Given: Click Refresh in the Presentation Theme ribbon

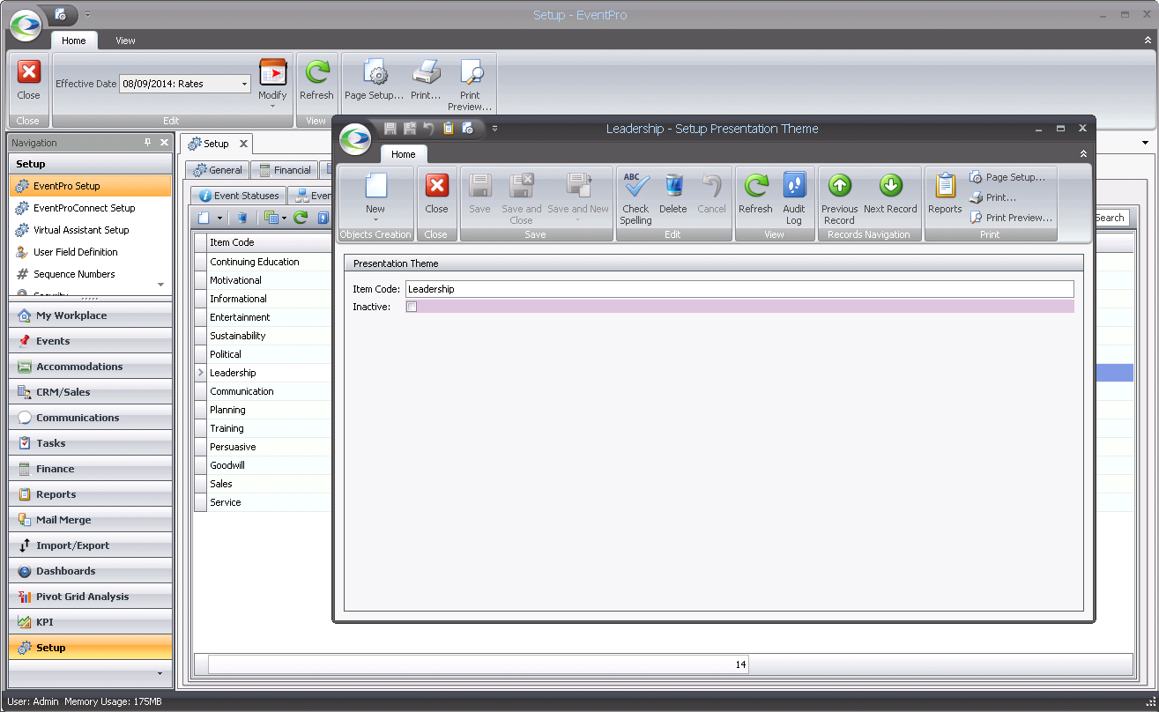Looking at the screenshot, I should [x=755, y=194].
